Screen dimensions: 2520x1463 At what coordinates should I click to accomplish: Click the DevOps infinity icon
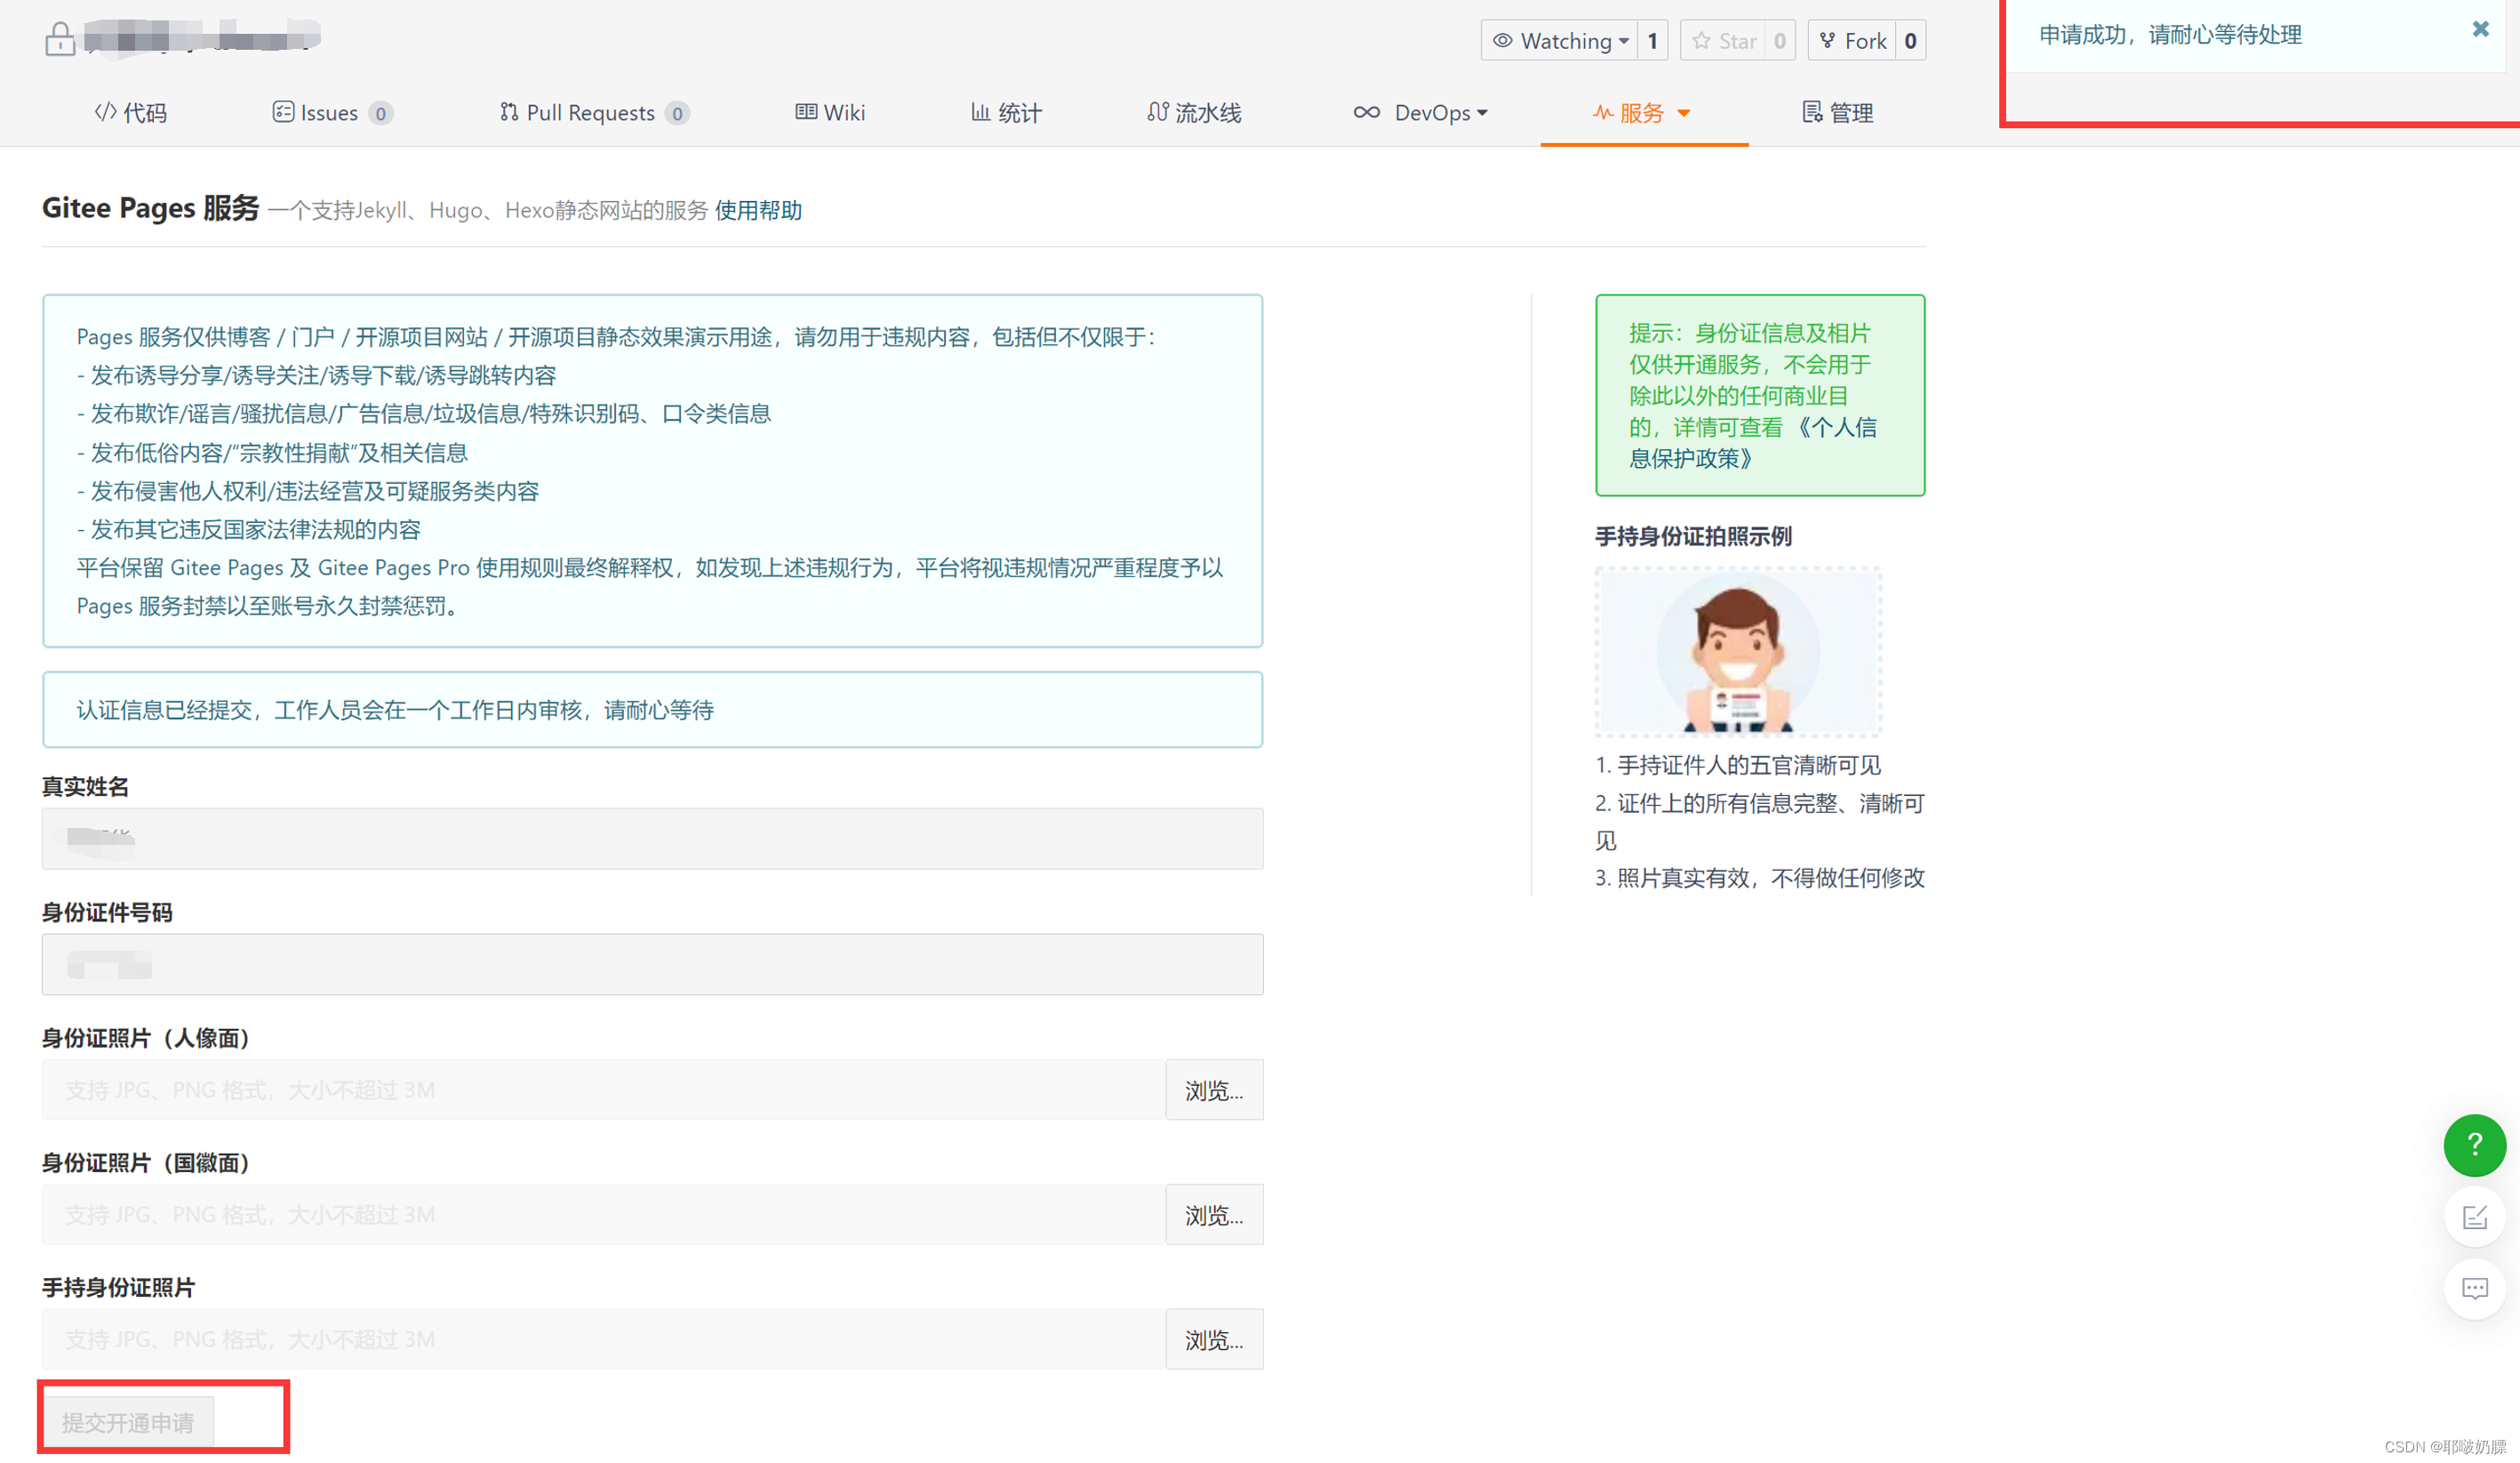click(x=1366, y=112)
